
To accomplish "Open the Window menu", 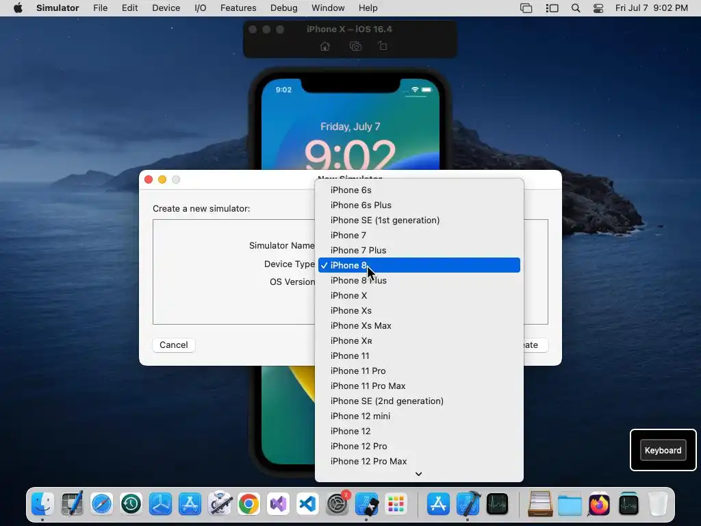I will click(x=328, y=8).
